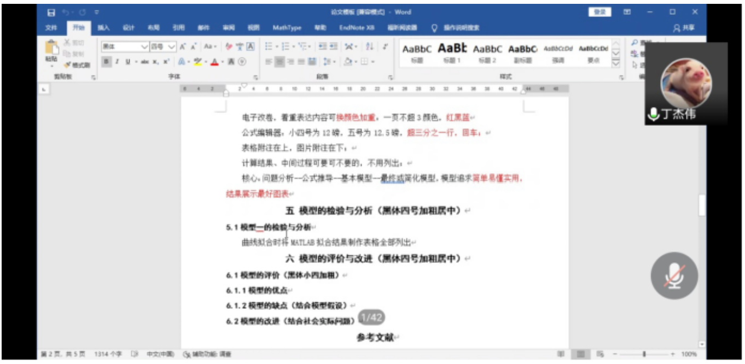Apply text highlight color tool
This screenshot has height=364, width=745.
(198, 62)
